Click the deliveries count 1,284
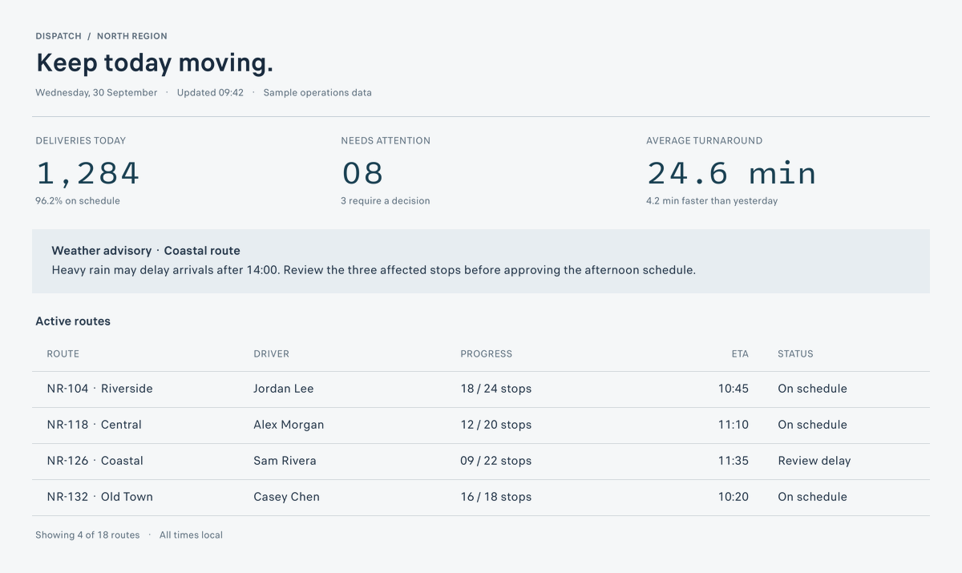 [88, 173]
